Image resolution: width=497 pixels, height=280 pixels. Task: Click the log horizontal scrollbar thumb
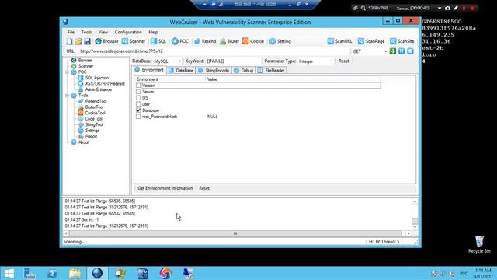tap(235, 233)
